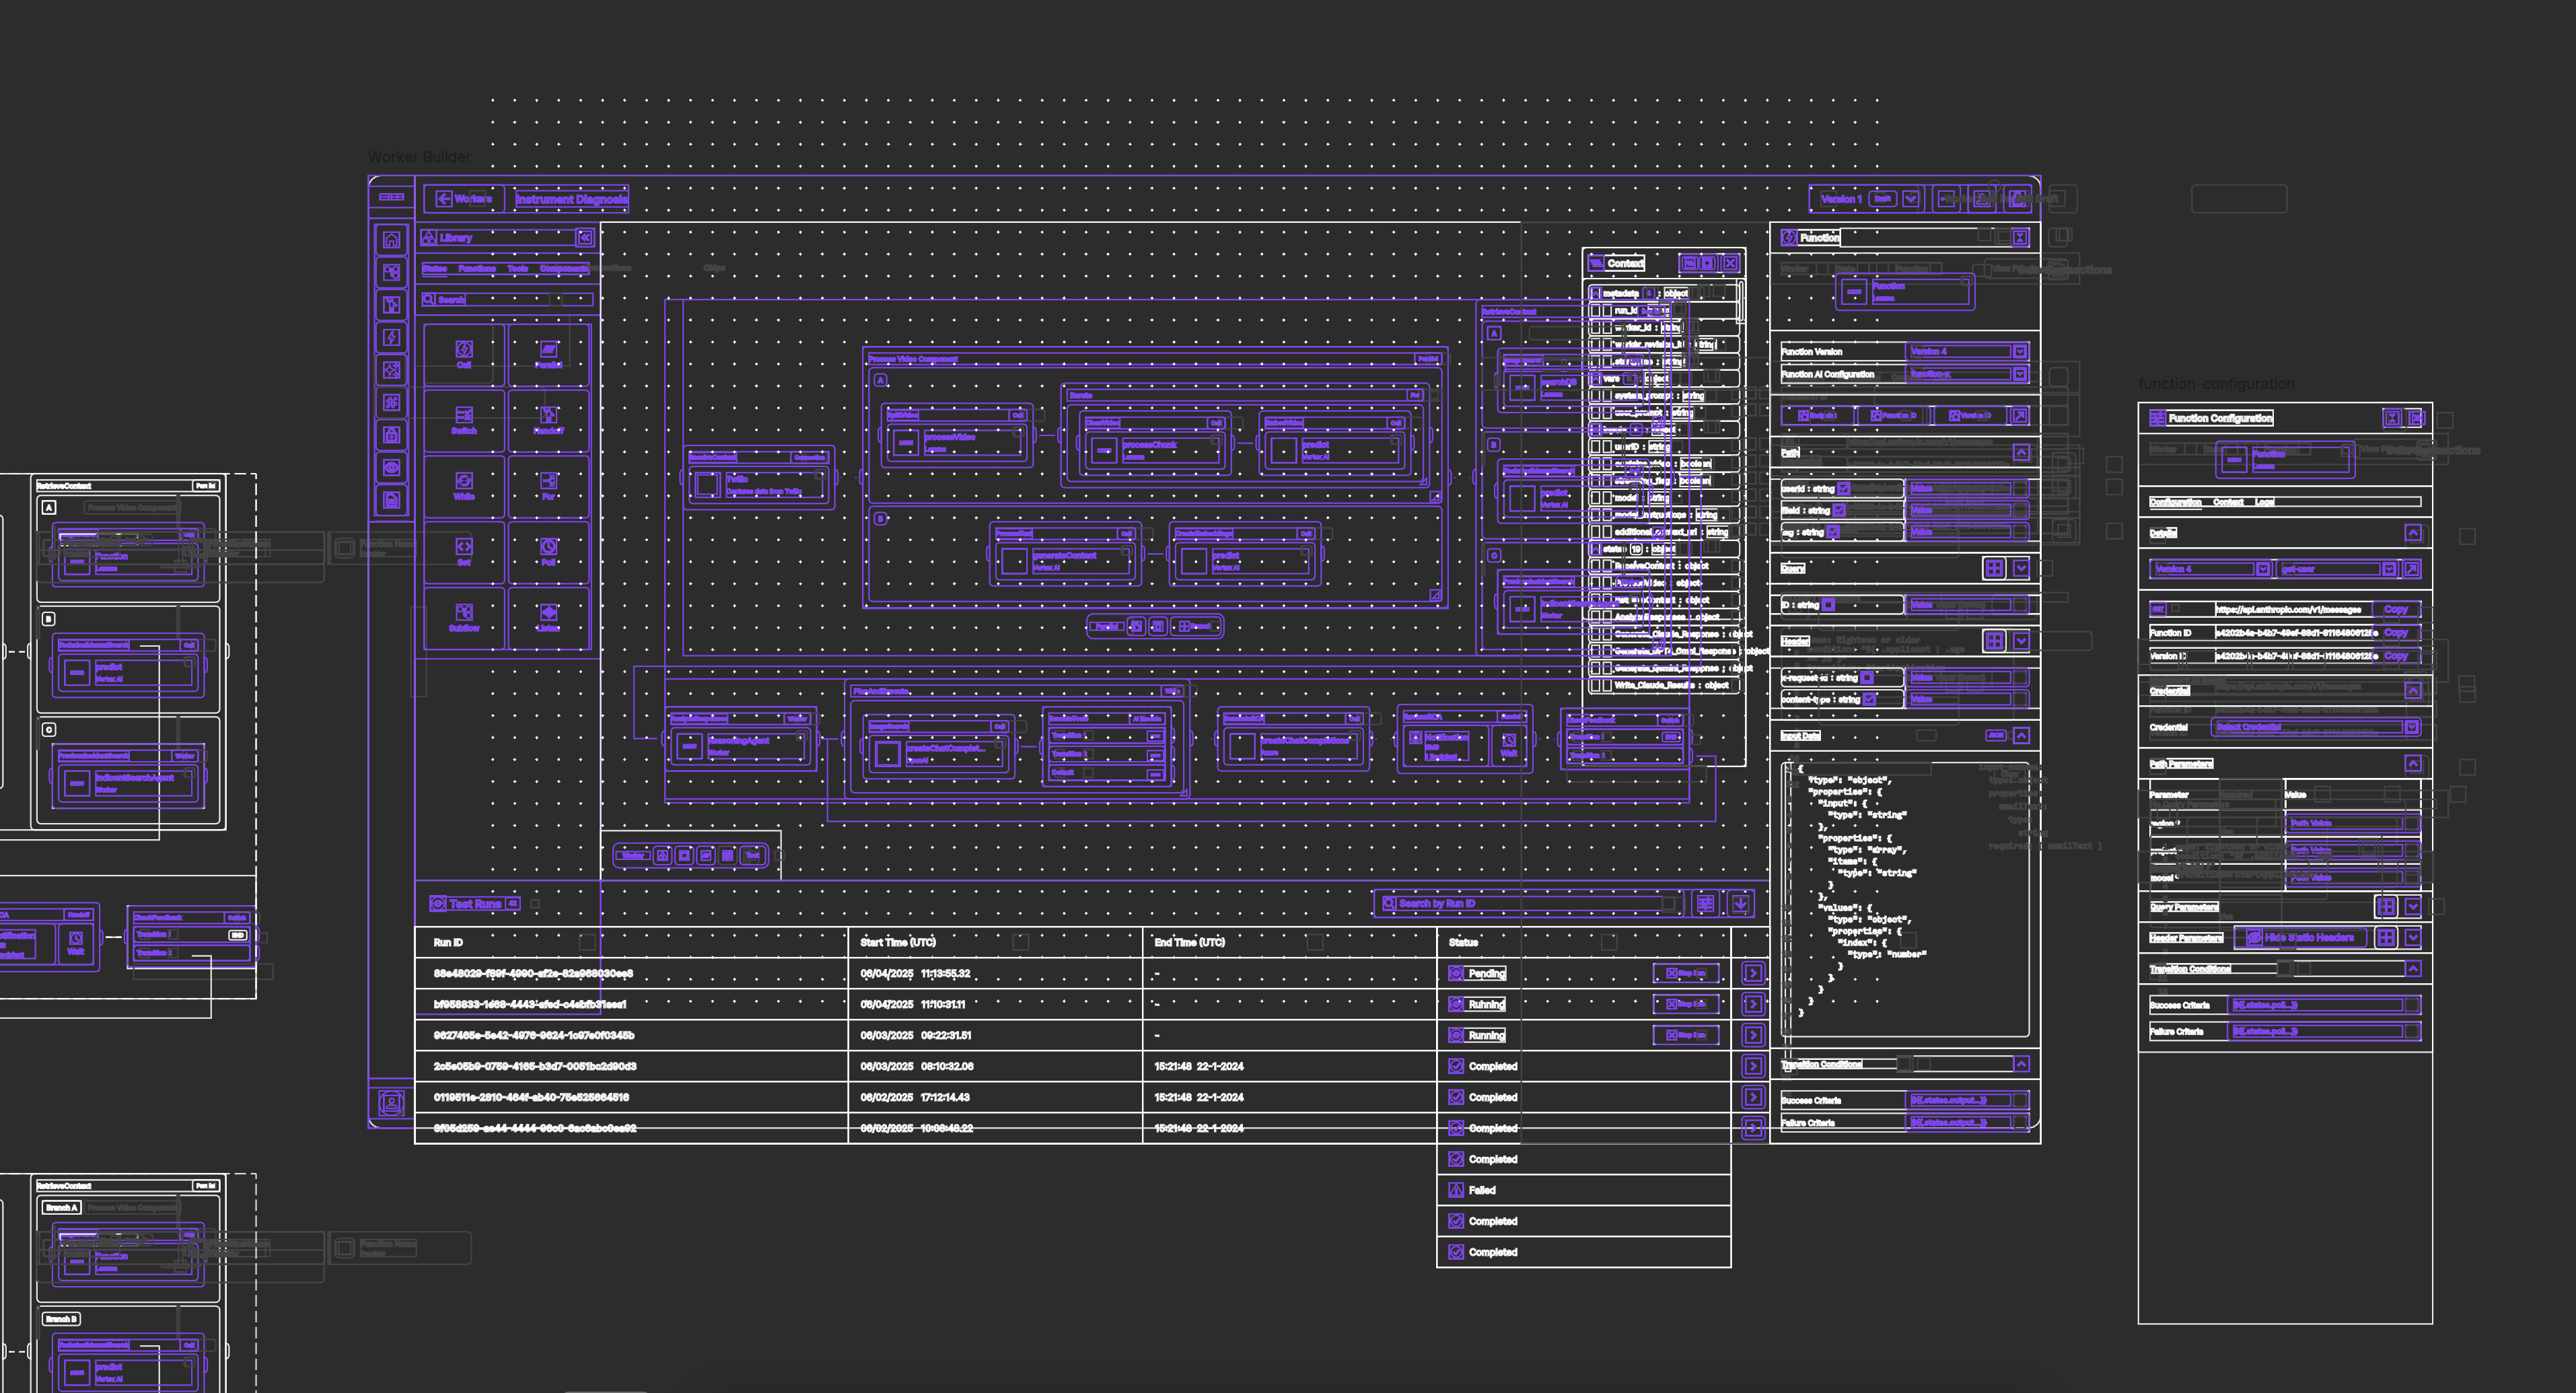Select the Set state in Library

[464, 552]
